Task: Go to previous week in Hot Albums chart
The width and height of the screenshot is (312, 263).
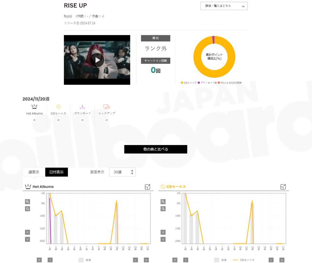Action: pos(50,260)
